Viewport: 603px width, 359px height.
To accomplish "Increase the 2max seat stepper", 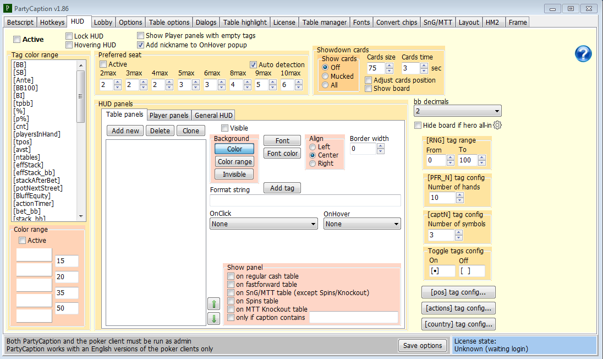I will (118, 82).
